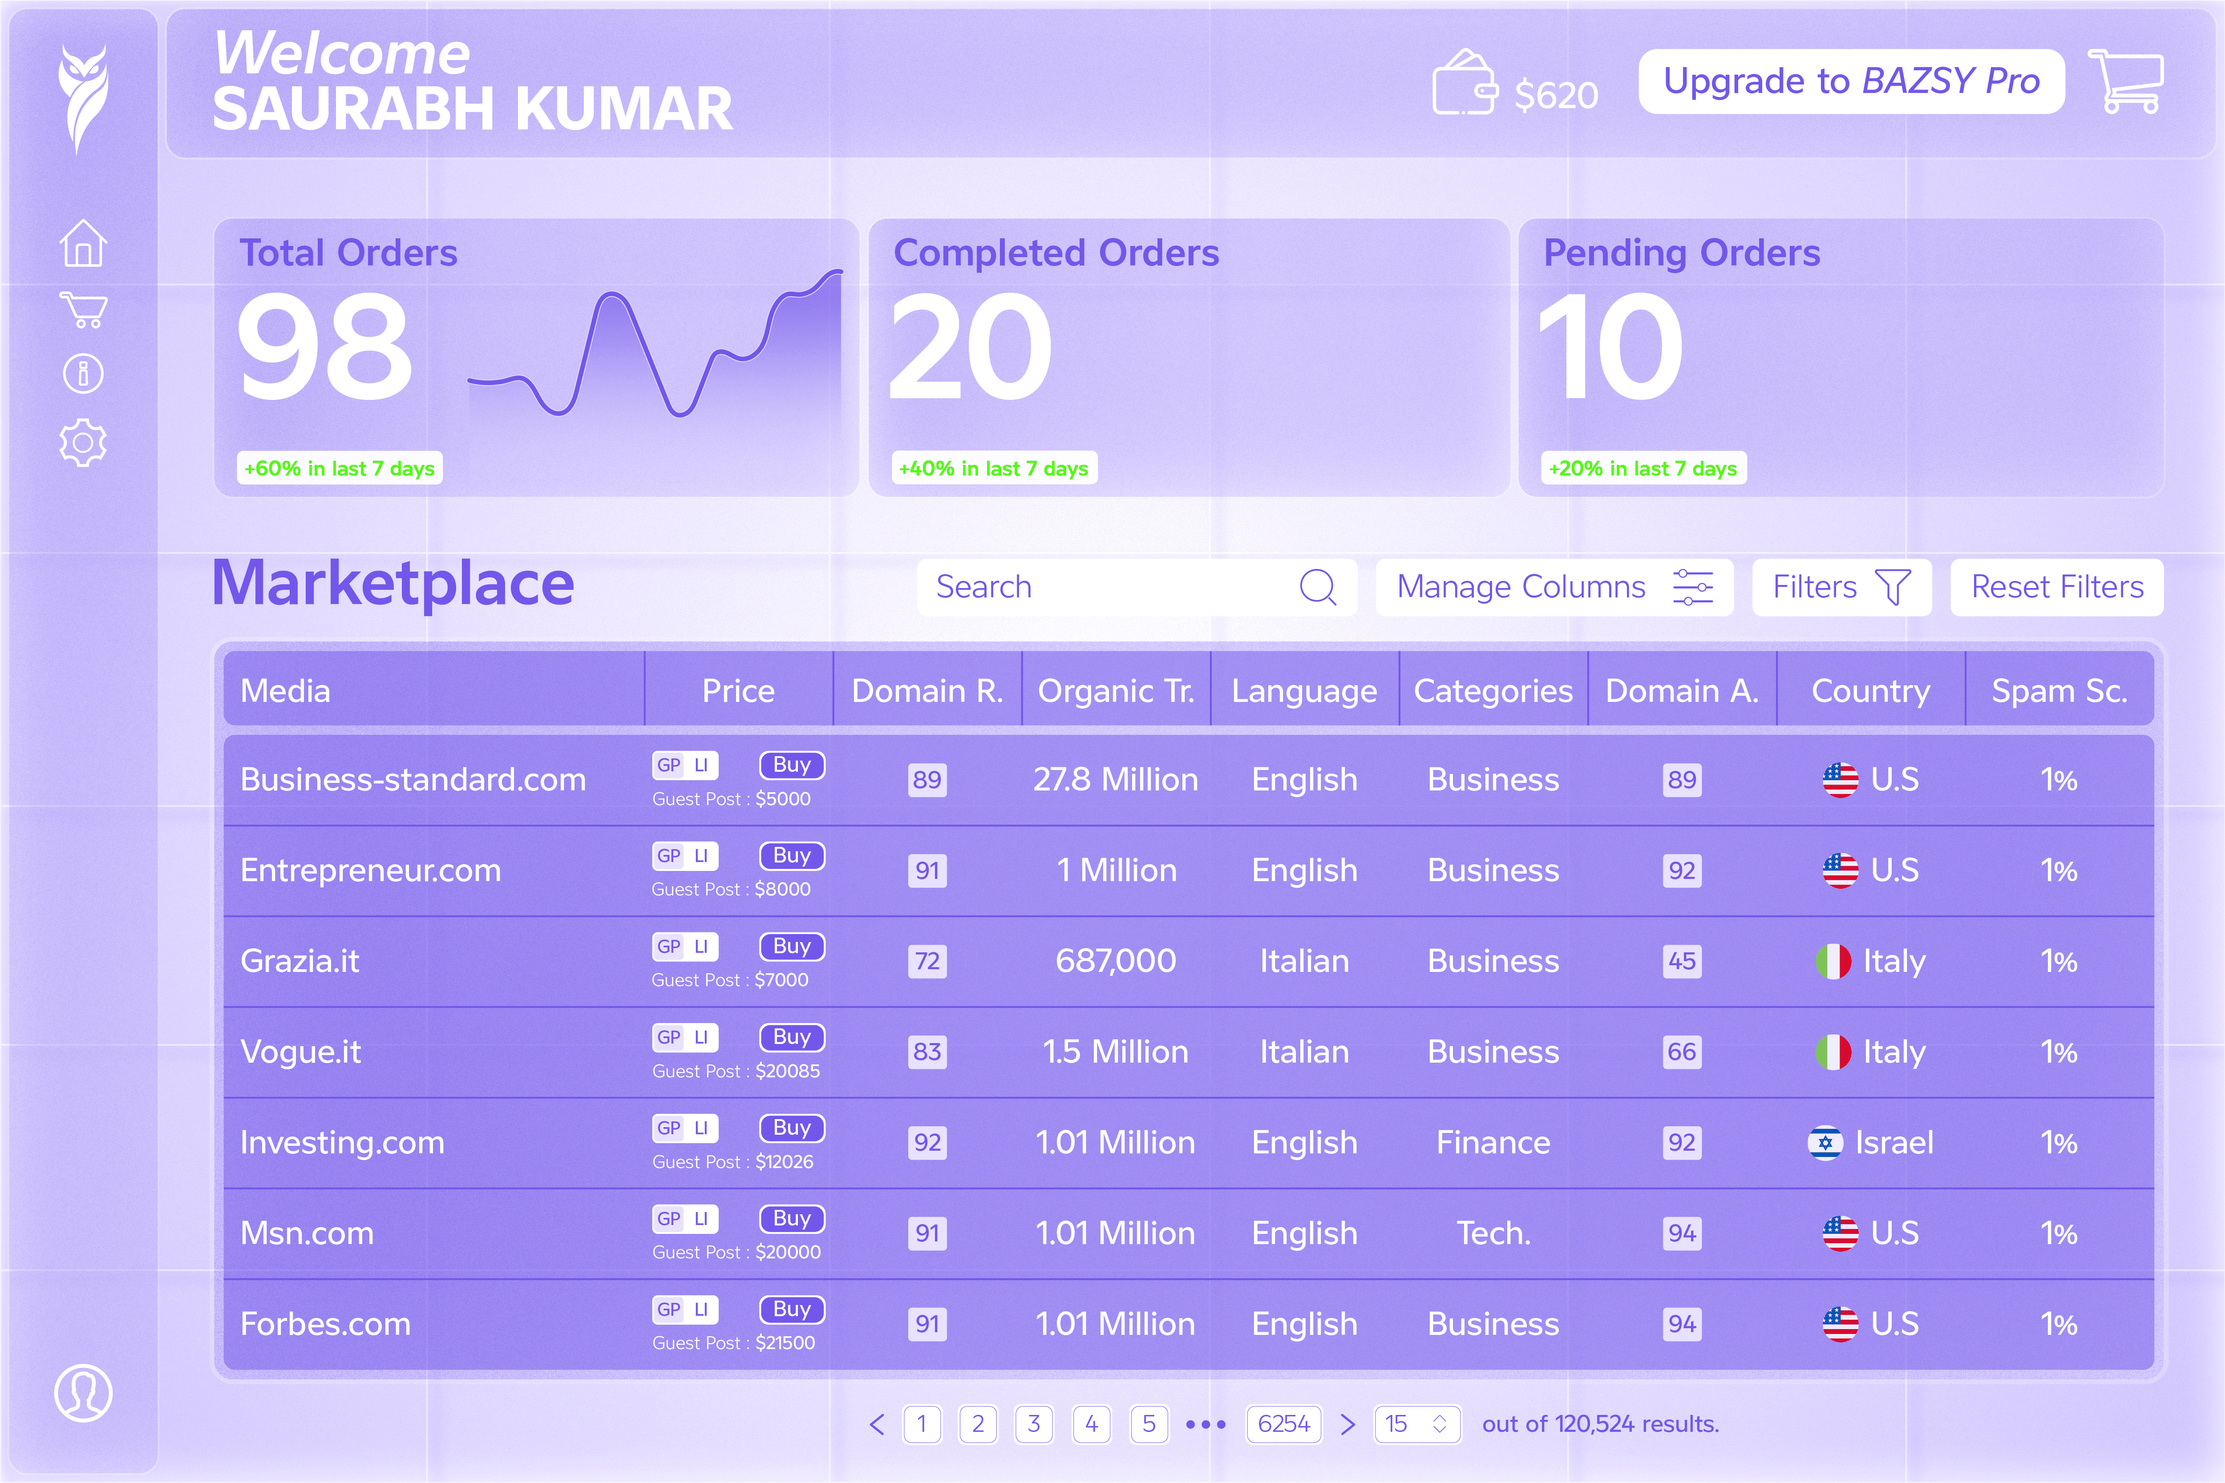Click GP LI badge for Msn.com
This screenshot has width=2225, height=1483.
685,1219
